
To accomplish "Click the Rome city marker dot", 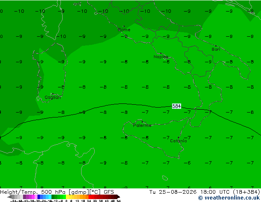I will 124,26.
